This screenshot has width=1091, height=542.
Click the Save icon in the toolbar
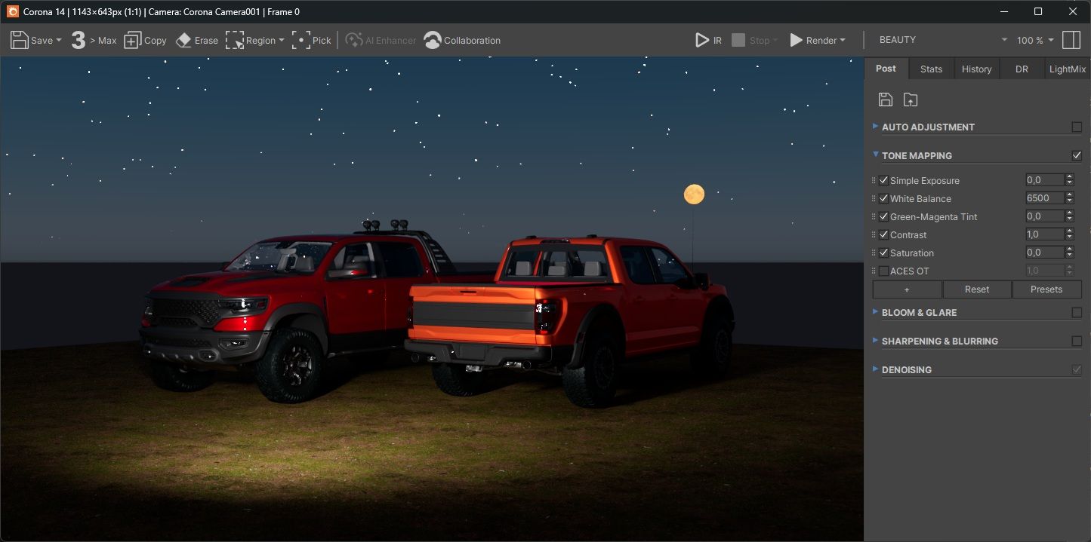click(x=20, y=41)
